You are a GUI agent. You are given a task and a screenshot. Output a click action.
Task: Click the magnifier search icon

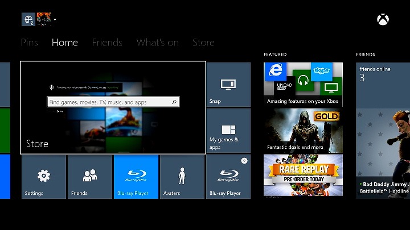coord(174,102)
